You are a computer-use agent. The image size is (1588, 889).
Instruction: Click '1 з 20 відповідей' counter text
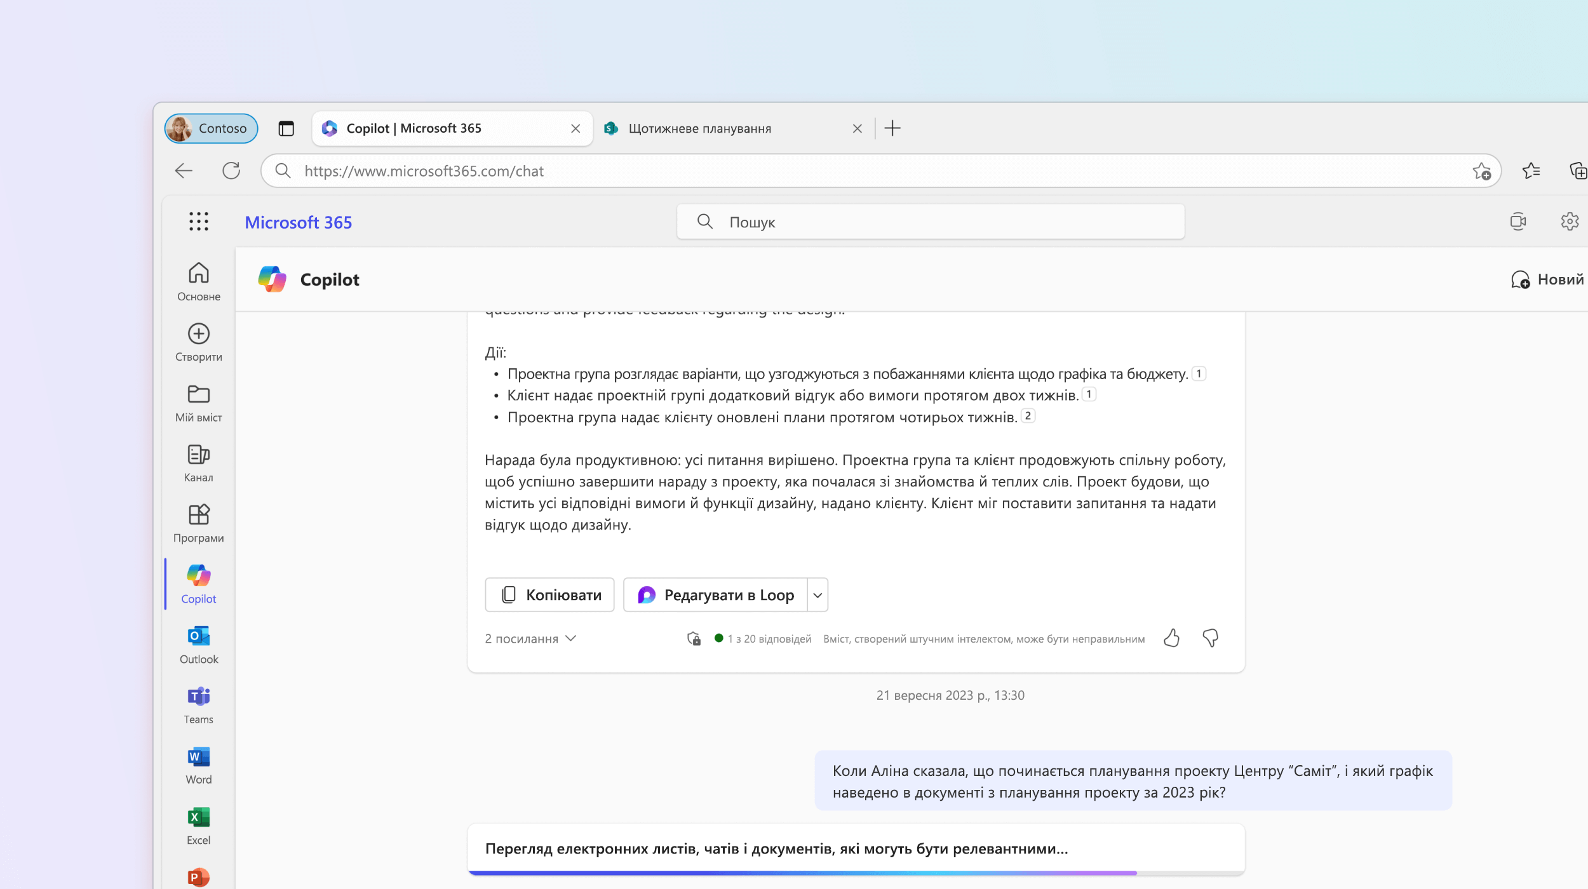[x=769, y=639]
